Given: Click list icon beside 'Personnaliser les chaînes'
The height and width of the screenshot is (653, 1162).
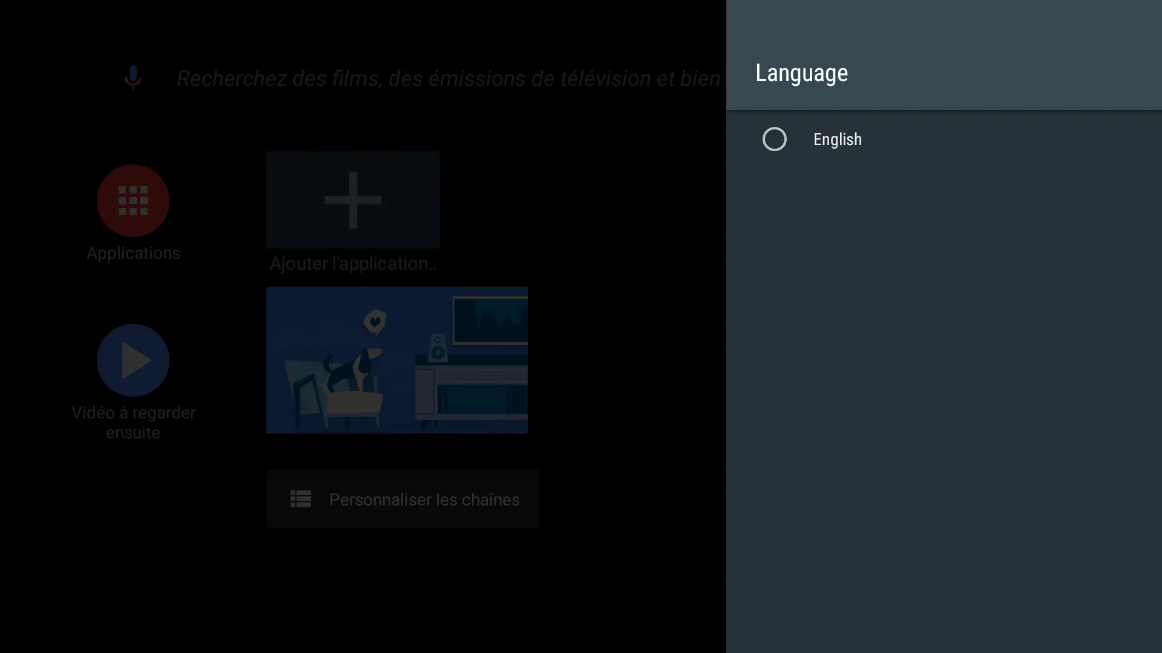Looking at the screenshot, I should [x=301, y=499].
